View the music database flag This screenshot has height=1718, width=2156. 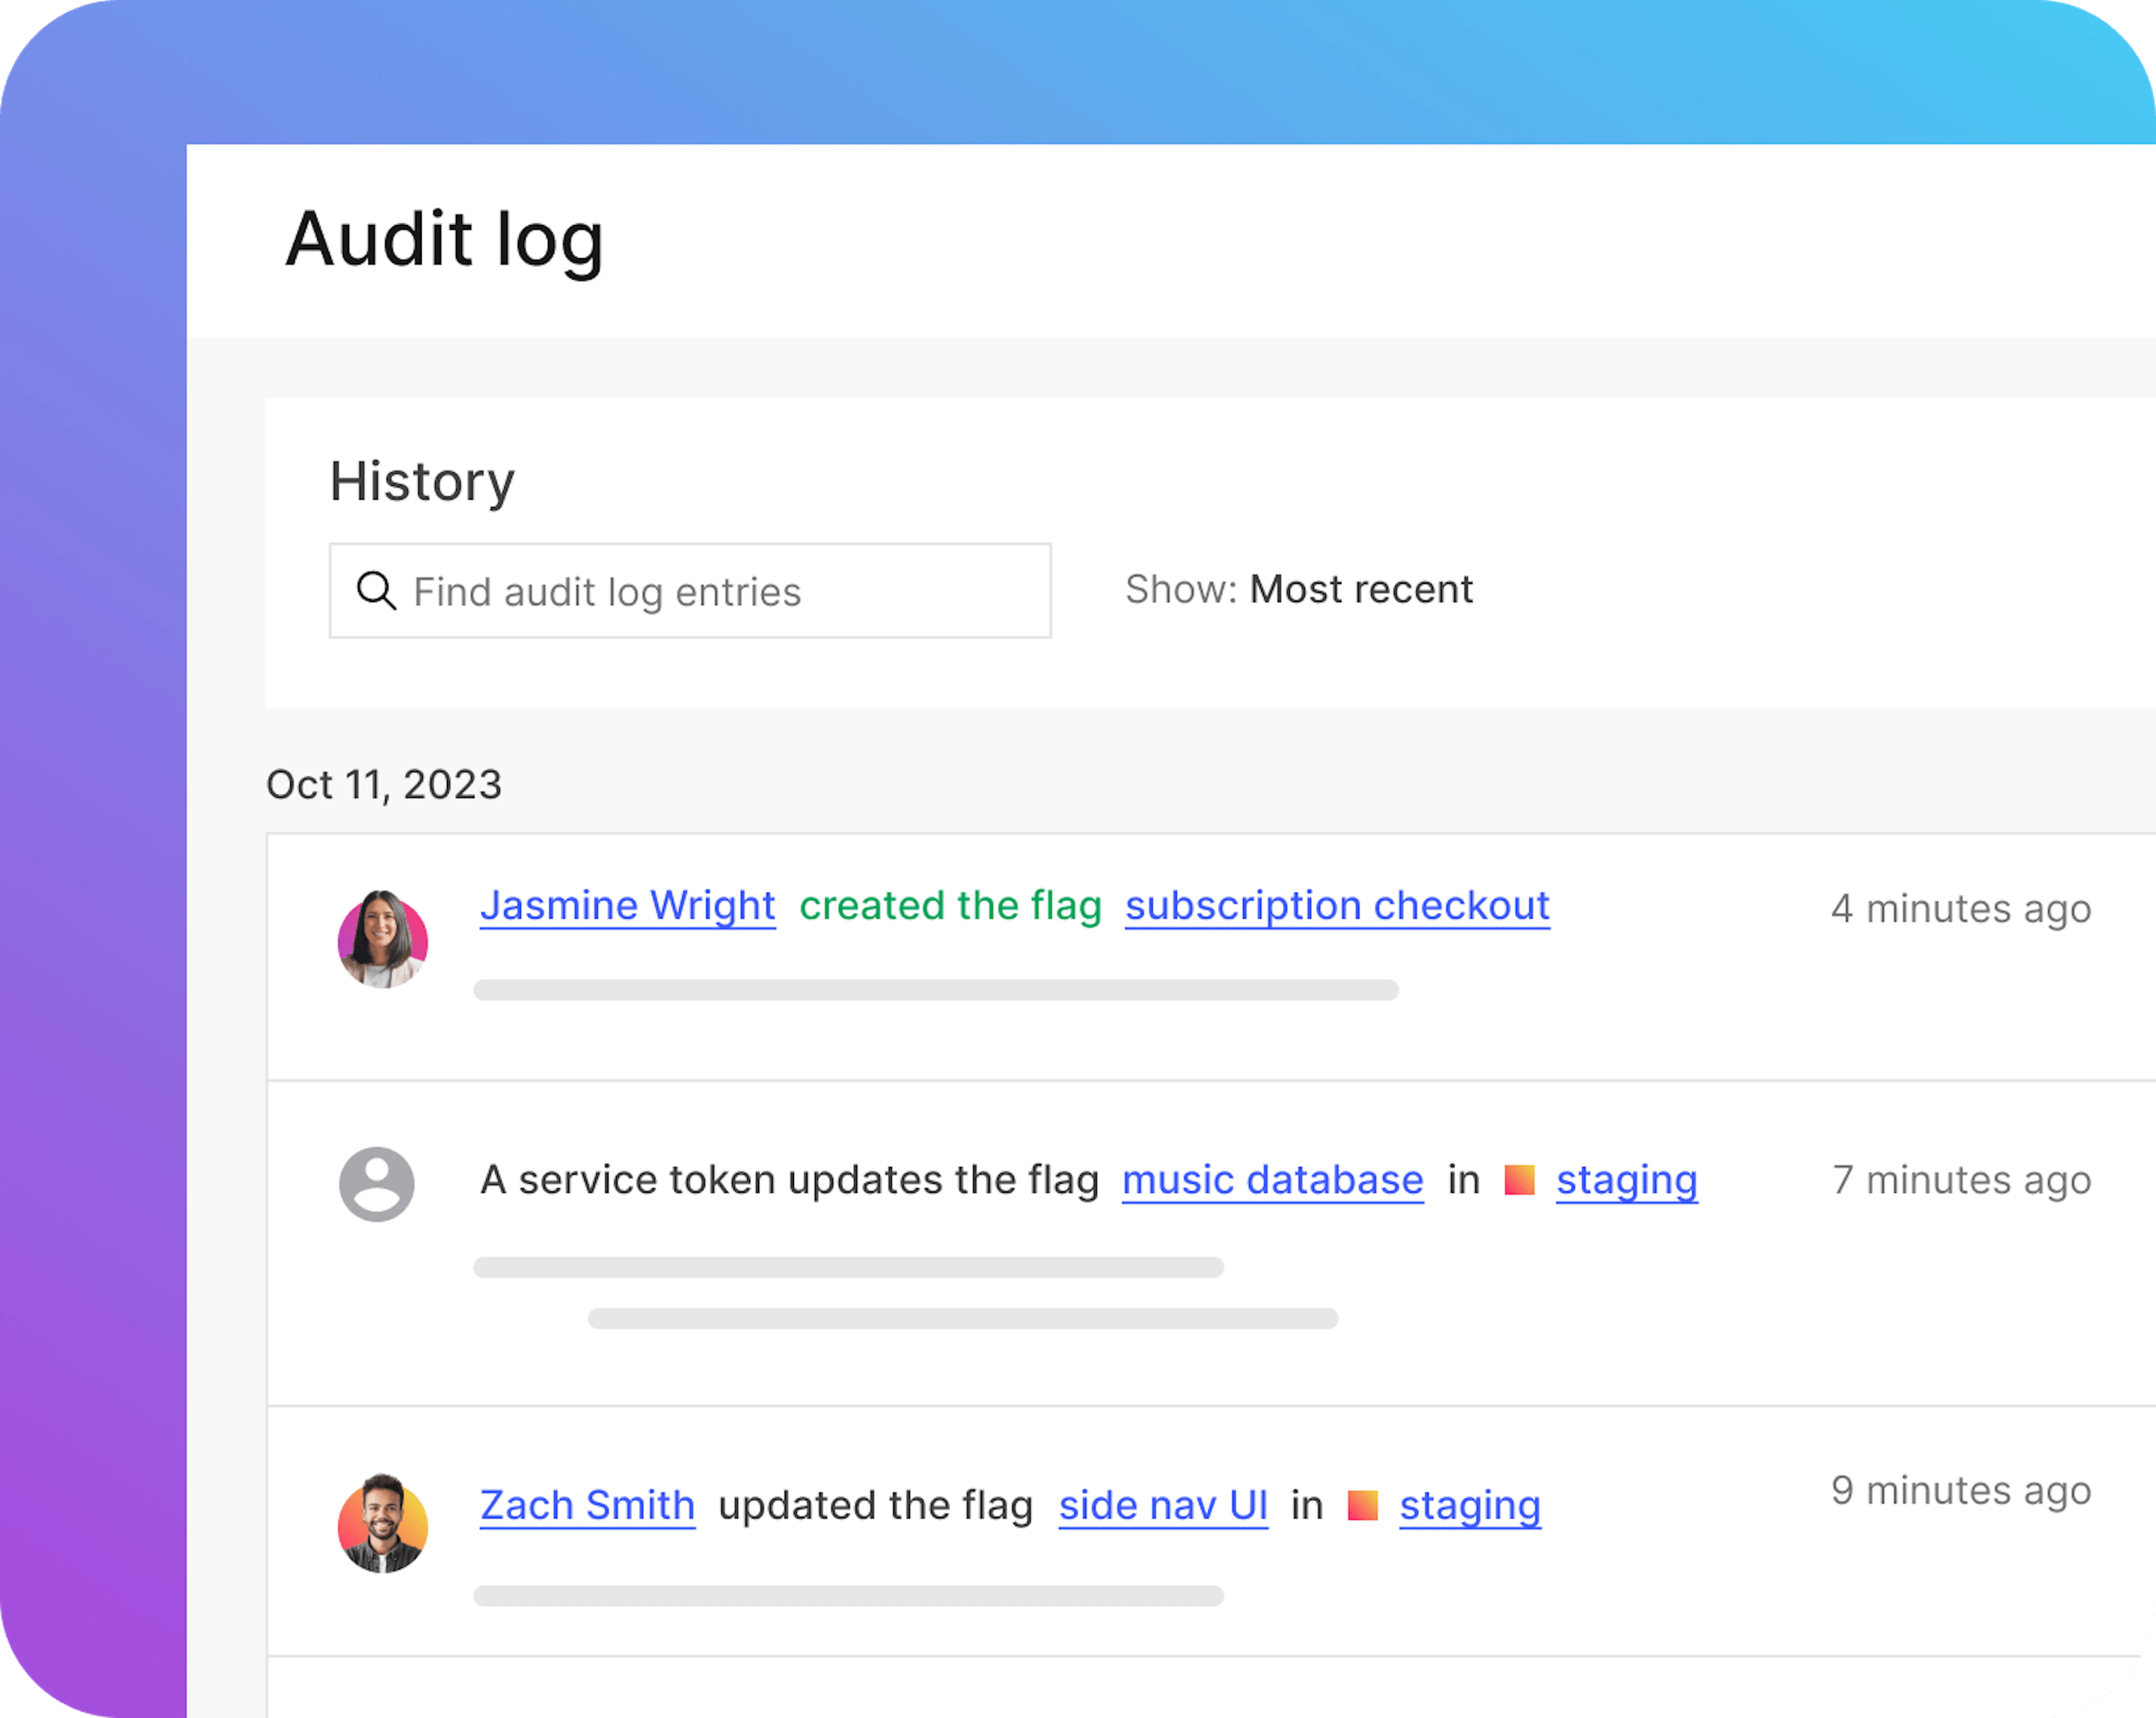[1272, 1180]
